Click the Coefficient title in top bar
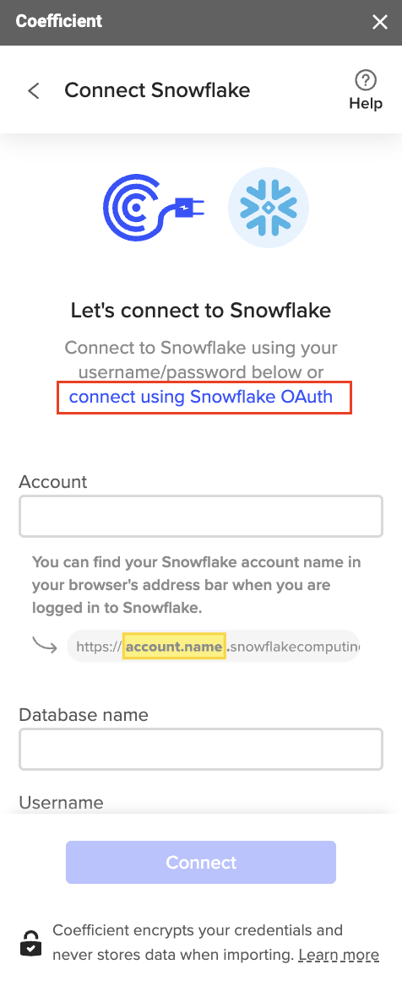Viewport: 402px width, 986px height. [59, 21]
